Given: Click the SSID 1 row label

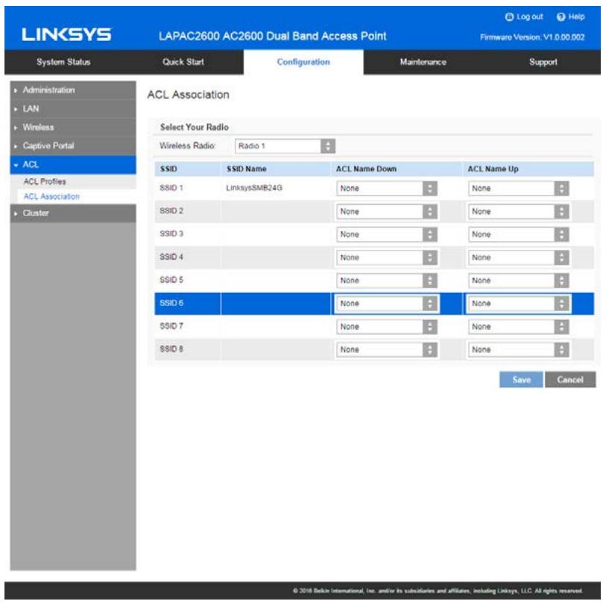Looking at the screenshot, I should [x=171, y=188].
